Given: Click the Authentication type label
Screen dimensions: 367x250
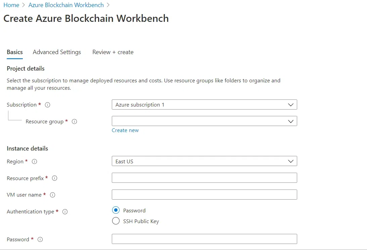Looking at the screenshot, I should [x=31, y=212].
